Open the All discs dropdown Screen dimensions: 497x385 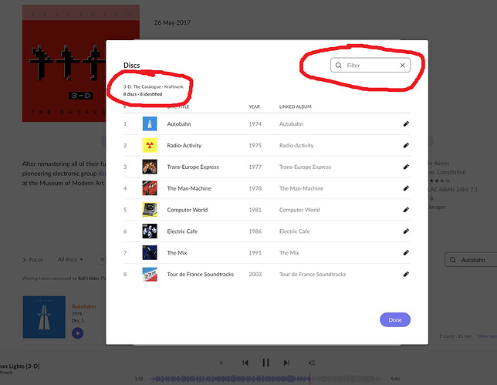click(x=70, y=259)
